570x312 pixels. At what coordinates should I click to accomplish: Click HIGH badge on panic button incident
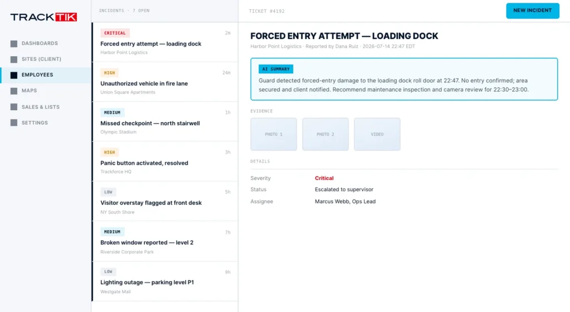(x=110, y=152)
